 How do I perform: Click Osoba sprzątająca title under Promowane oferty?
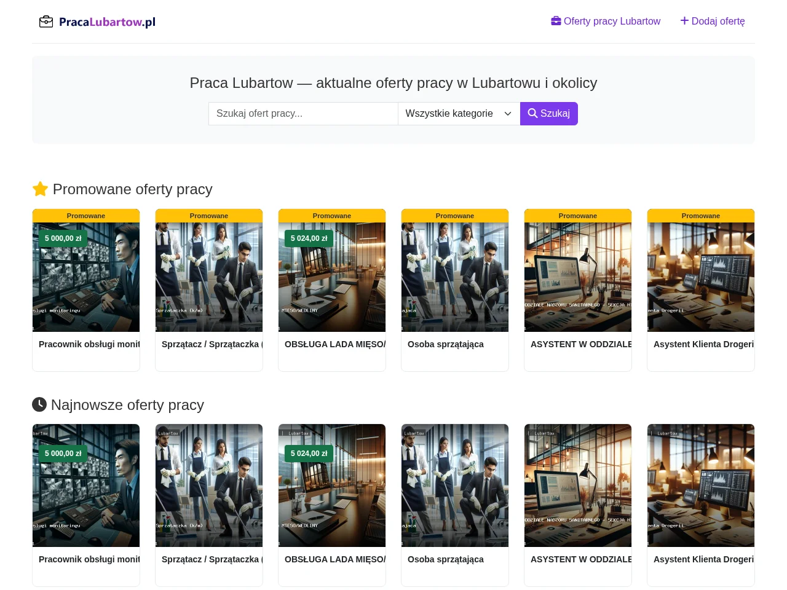[446, 344]
